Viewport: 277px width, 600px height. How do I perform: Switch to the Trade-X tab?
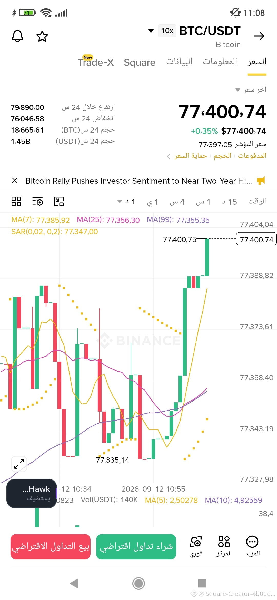(x=96, y=62)
